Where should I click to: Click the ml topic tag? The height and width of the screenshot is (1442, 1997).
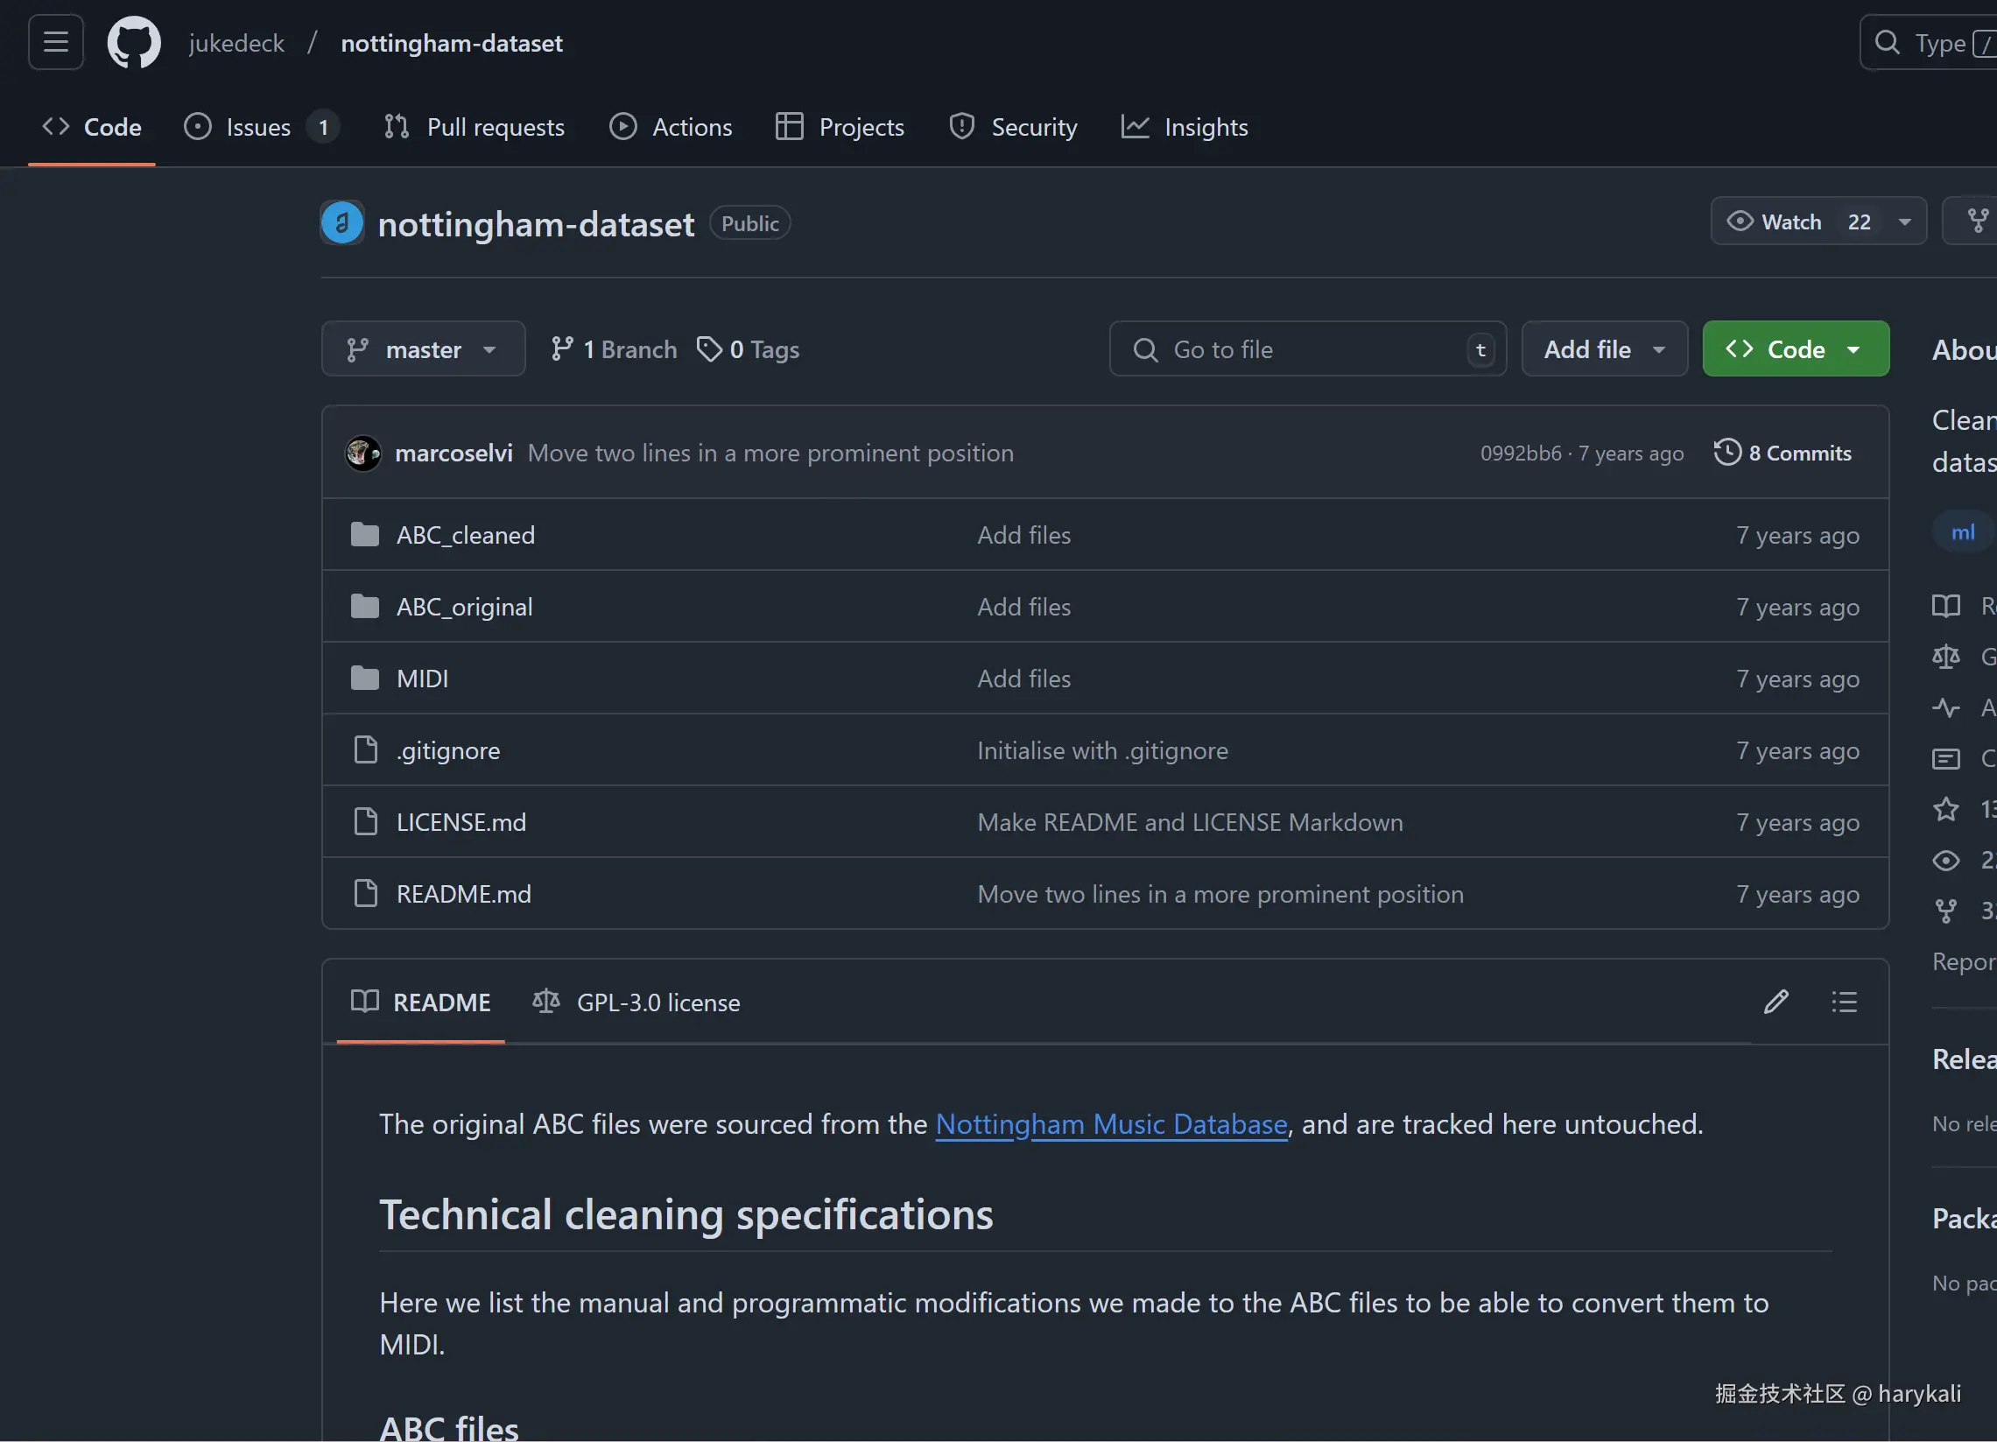pos(1962,532)
